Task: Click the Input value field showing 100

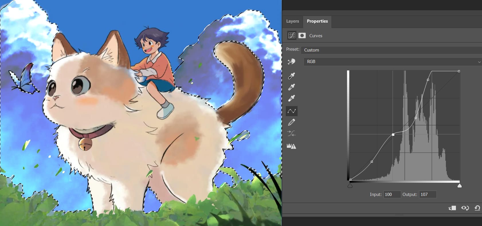Action: (392, 194)
